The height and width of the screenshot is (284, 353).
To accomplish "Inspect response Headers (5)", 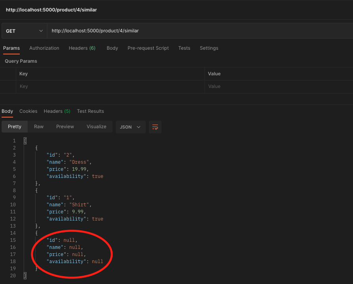I will tap(56, 111).
